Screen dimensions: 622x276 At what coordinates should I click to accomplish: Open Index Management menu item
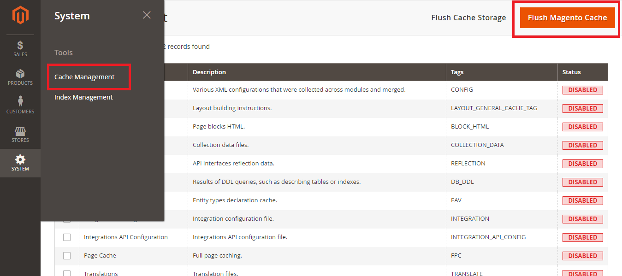coord(83,97)
